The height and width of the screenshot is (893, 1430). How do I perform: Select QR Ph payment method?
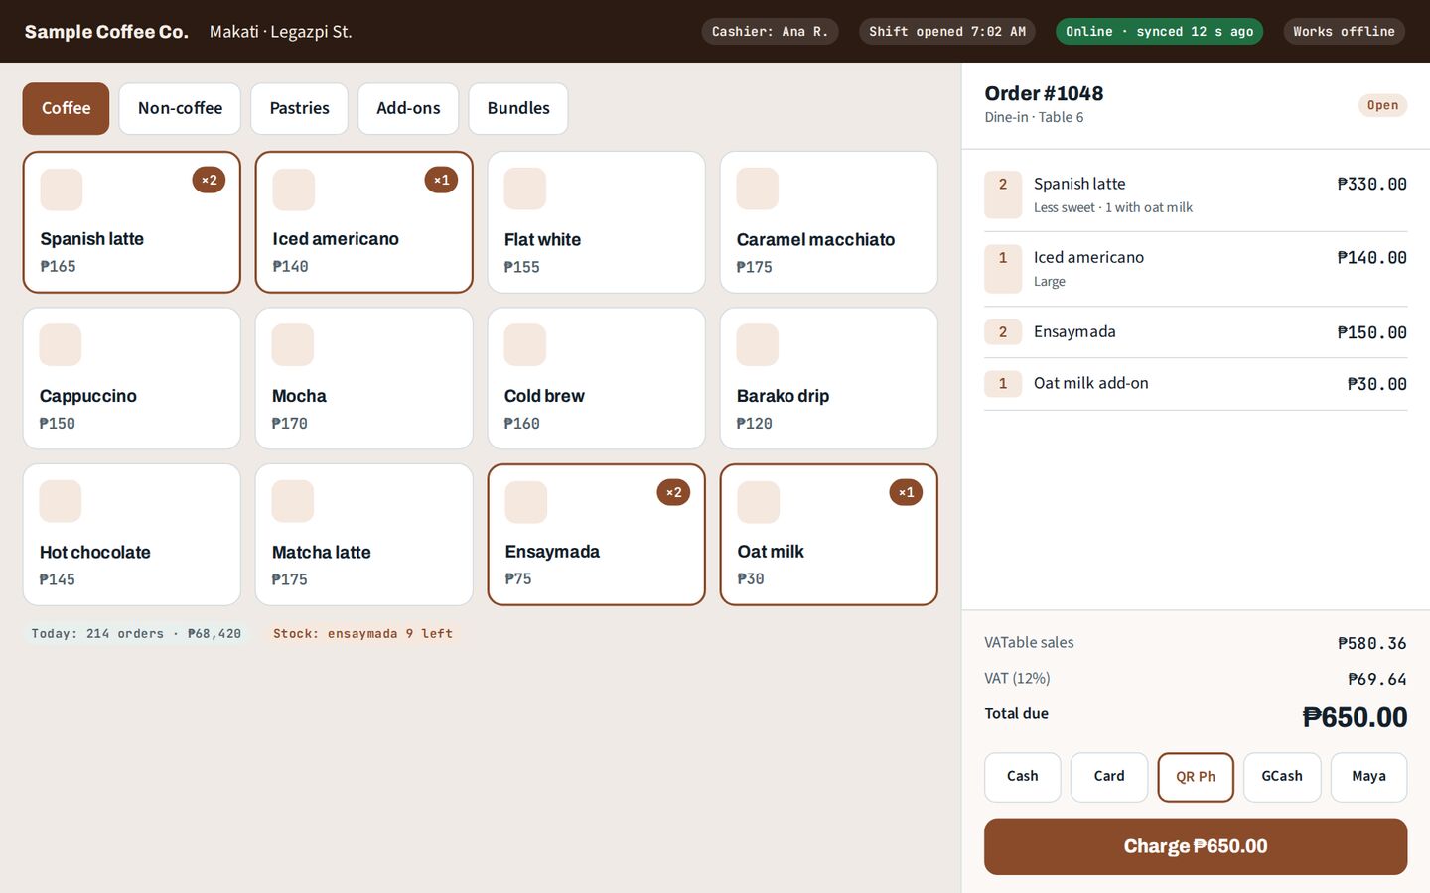[x=1196, y=777]
